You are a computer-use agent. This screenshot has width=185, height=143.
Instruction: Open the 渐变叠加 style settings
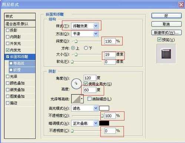tap(17, 90)
